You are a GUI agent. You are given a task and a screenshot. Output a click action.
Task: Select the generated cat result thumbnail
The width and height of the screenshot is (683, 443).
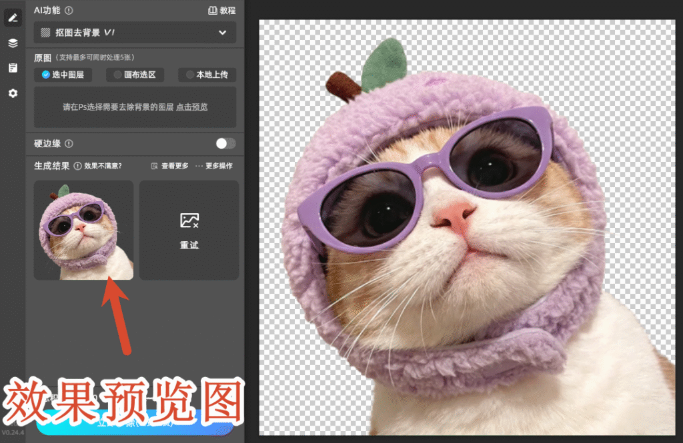point(83,230)
